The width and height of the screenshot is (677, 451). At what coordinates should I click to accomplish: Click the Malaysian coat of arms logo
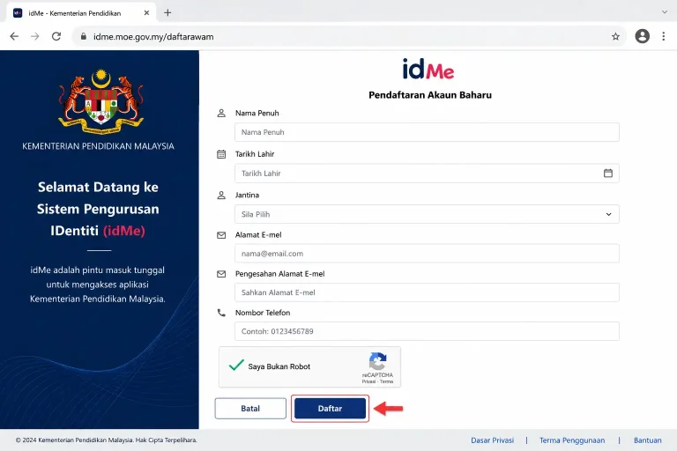tap(101, 102)
